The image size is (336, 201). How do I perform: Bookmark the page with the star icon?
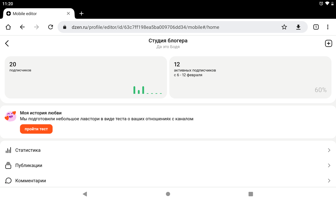click(x=284, y=27)
